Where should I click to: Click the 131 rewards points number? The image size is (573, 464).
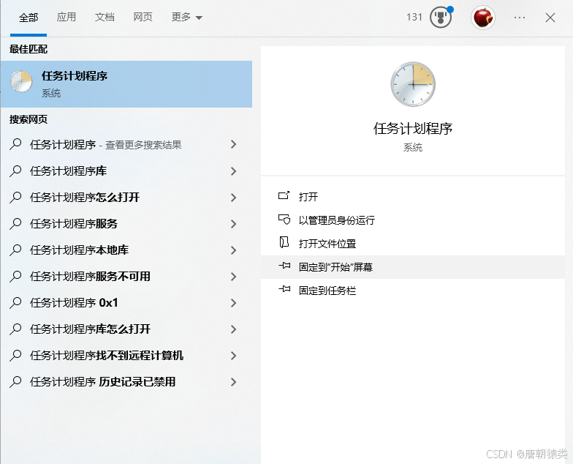tap(414, 18)
